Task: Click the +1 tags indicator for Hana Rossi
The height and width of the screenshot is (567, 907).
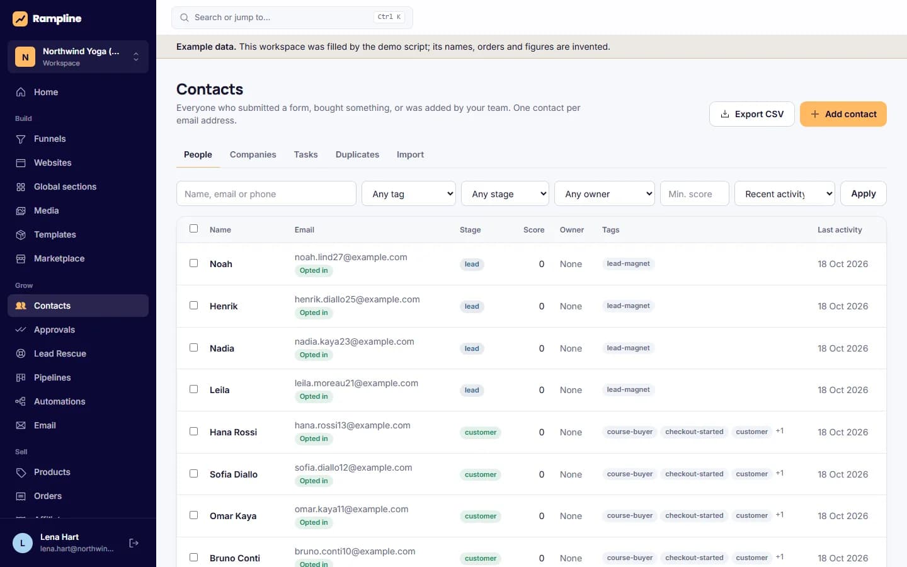Action: (780, 431)
